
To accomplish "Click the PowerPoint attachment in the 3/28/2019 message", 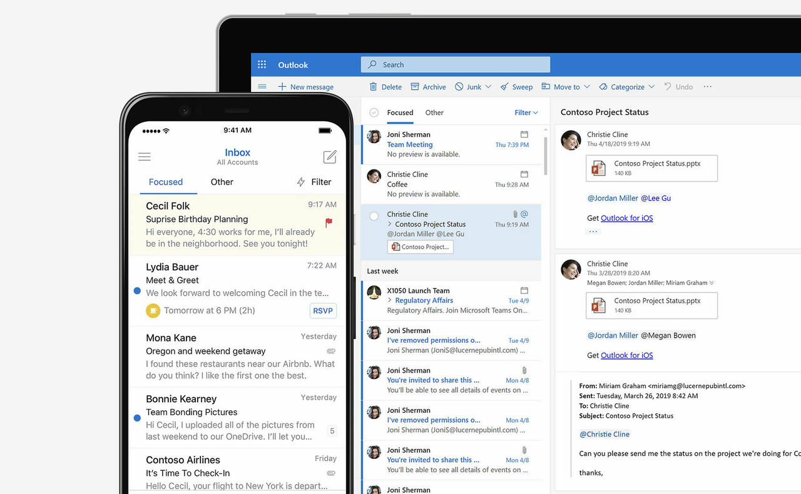I will 651,306.
